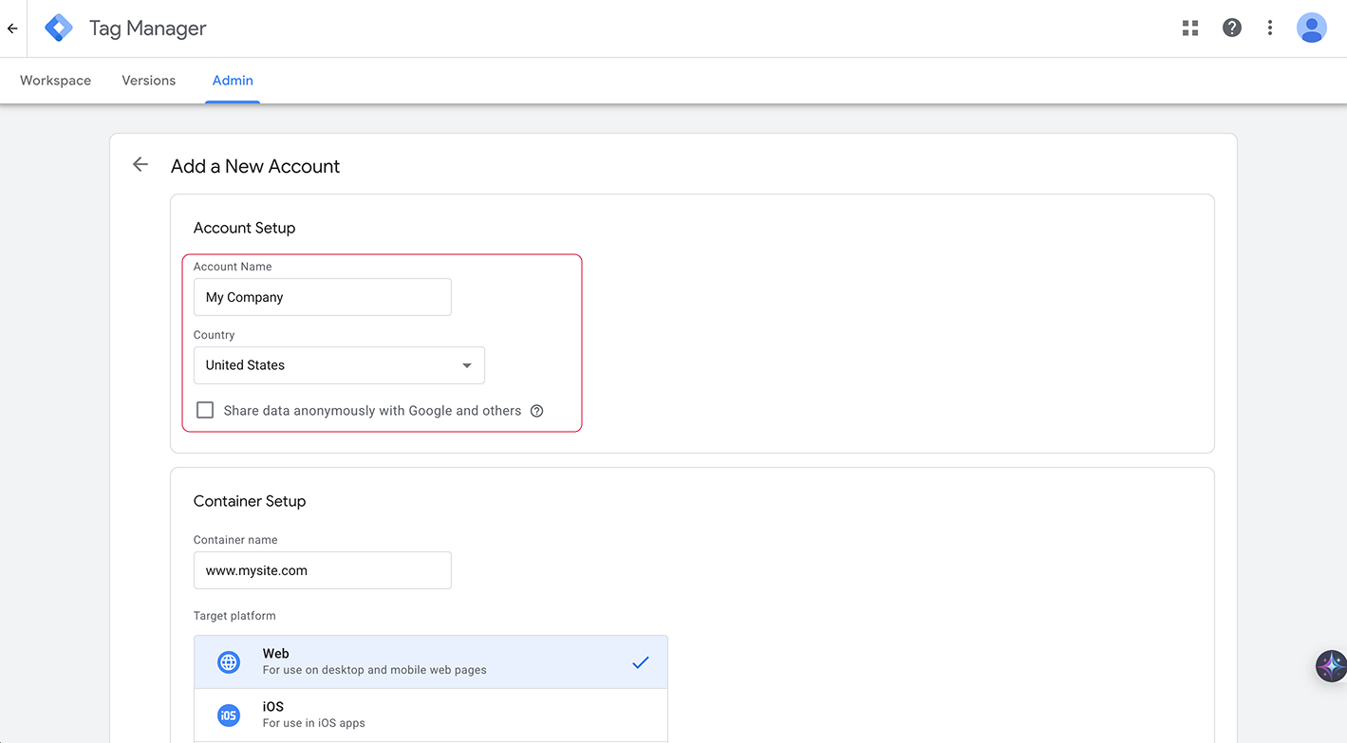Switch to the Versions tab
Screen dimensions: 1347x743
[149, 81]
